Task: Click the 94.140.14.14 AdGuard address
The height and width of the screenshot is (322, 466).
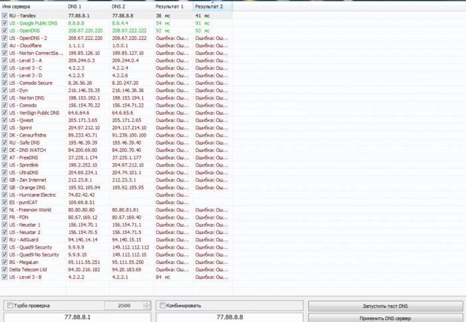Action: [83, 239]
